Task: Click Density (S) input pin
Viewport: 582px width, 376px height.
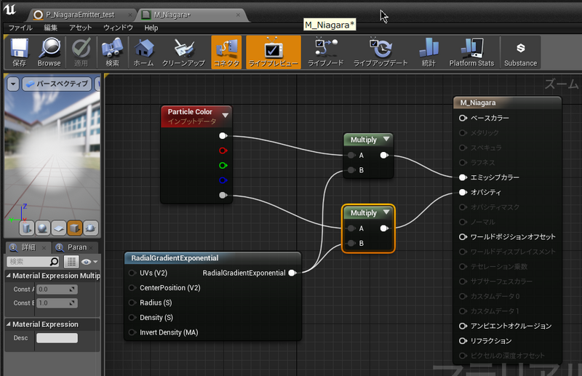Action: click(x=132, y=318)
